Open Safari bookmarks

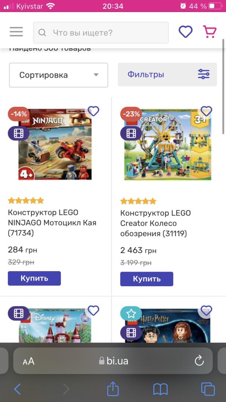click(x=160, y=389)
